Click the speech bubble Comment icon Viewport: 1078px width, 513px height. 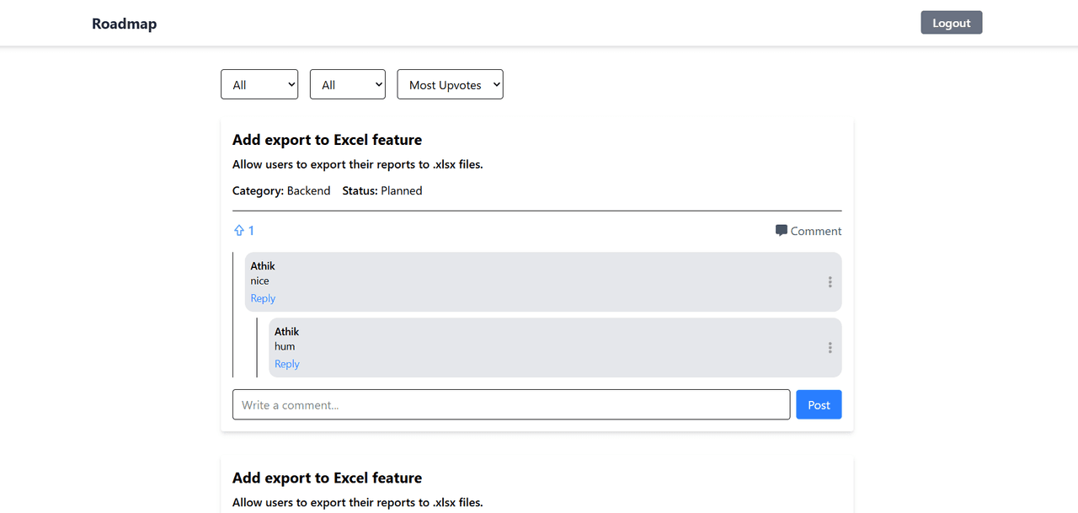click(x=782, y=231)
